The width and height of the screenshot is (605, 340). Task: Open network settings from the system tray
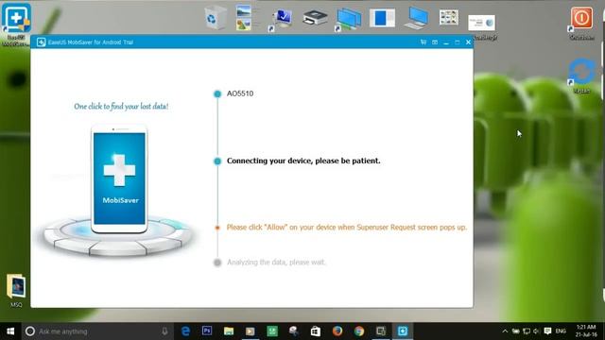(527, 331)
